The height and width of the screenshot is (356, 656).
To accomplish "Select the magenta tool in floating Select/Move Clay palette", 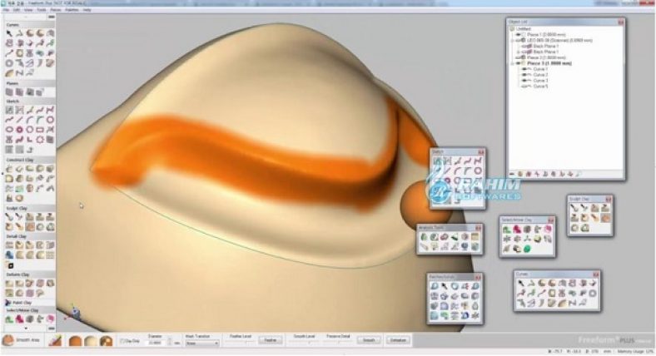I will (x=517, y=230).
